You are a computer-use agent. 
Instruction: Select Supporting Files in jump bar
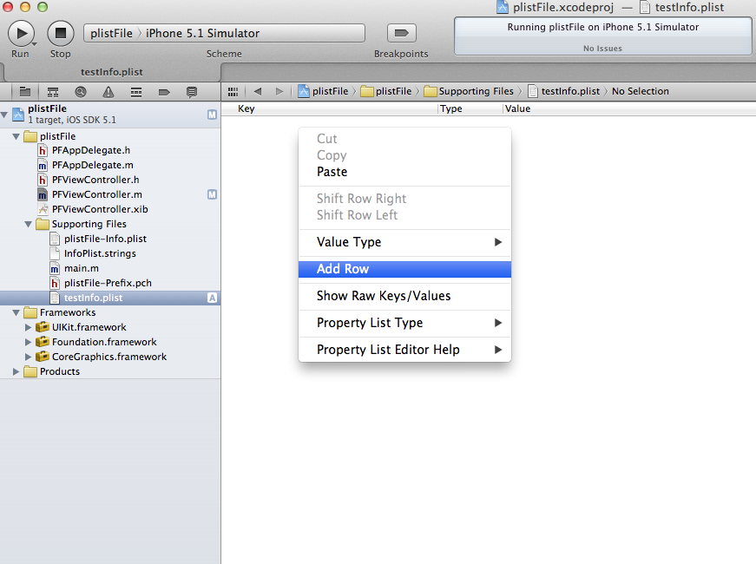click(469, 91)
